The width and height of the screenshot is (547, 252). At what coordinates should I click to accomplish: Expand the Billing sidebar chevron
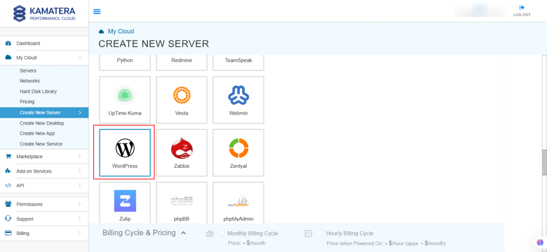pos(80,233)
